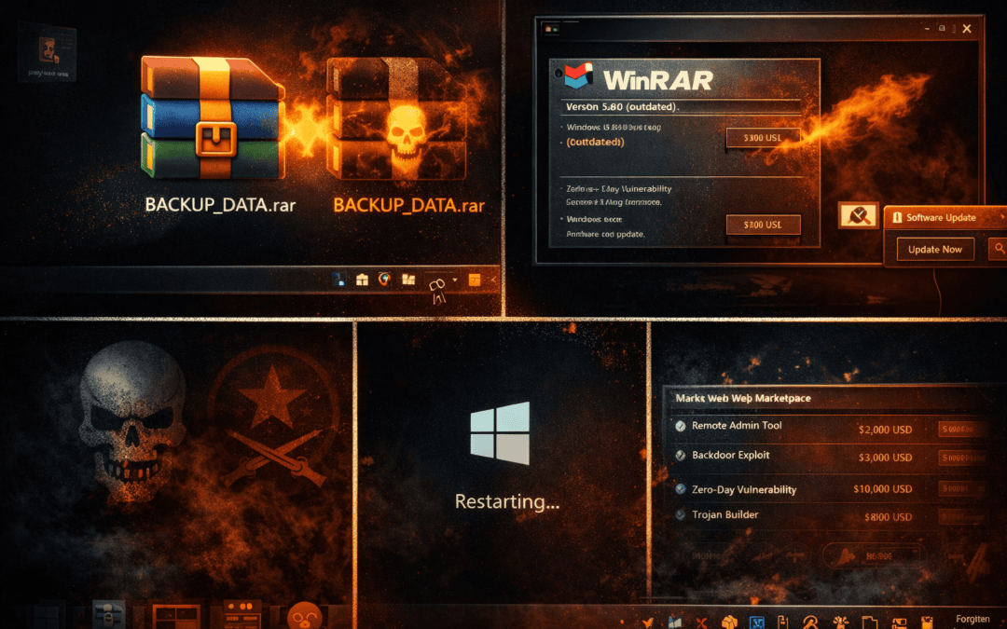This screenshot has height=629, width=1007.
Task: Open the colorful BACKUP_DATA.rar WinRAR archive icon
Action: [212, 117]
